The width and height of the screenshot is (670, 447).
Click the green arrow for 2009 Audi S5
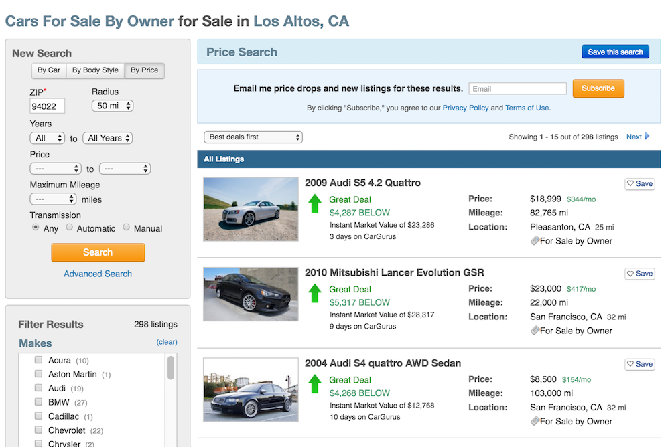315,203
